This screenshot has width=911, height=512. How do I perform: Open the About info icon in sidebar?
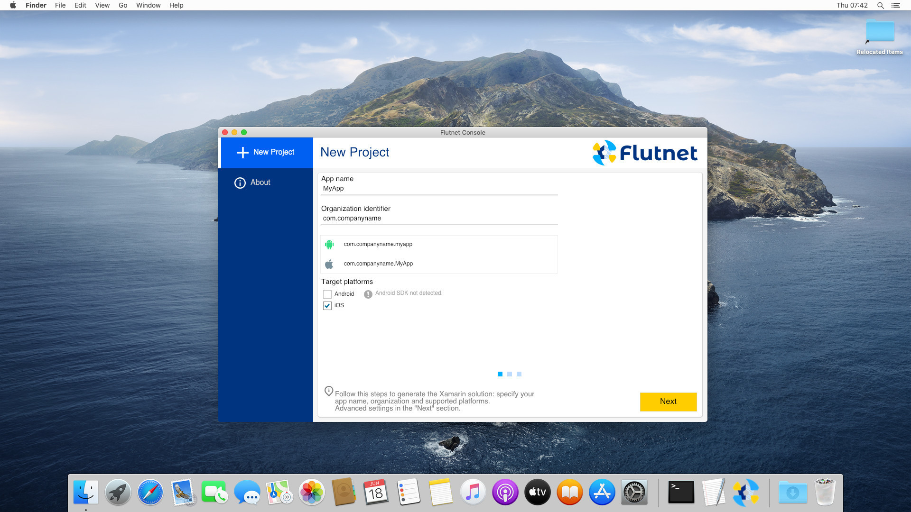point(240,183)
